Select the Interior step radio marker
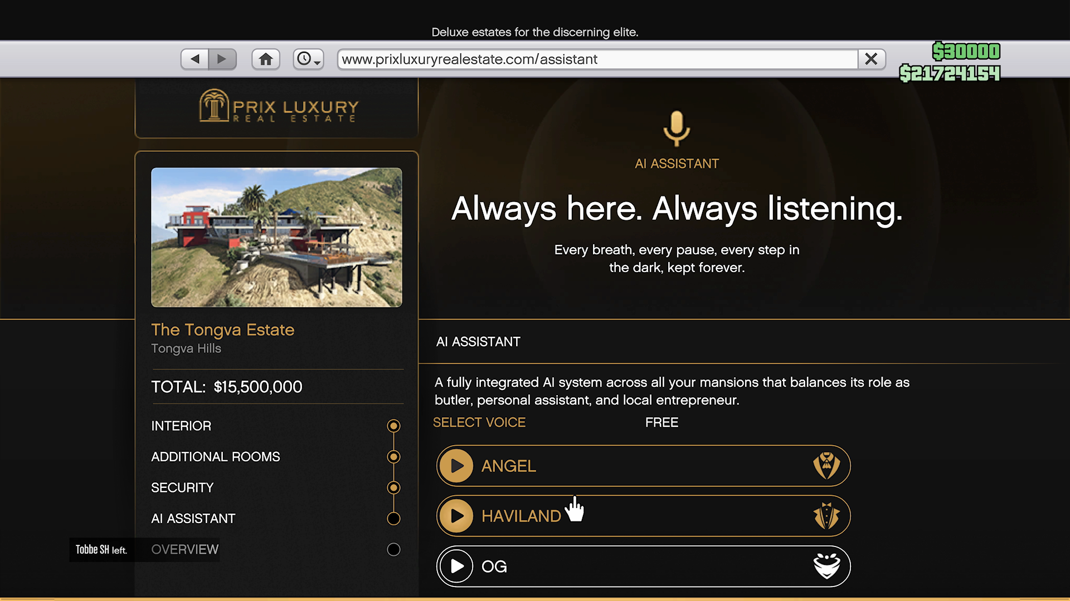Image resolution: width=1070 pixels, height=601 pixels. 393,426
